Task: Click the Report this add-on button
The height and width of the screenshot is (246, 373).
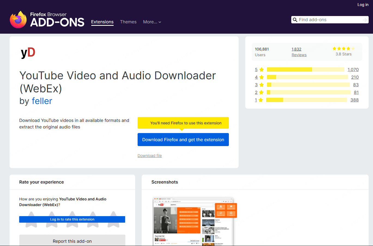Action: pos(72,241)
